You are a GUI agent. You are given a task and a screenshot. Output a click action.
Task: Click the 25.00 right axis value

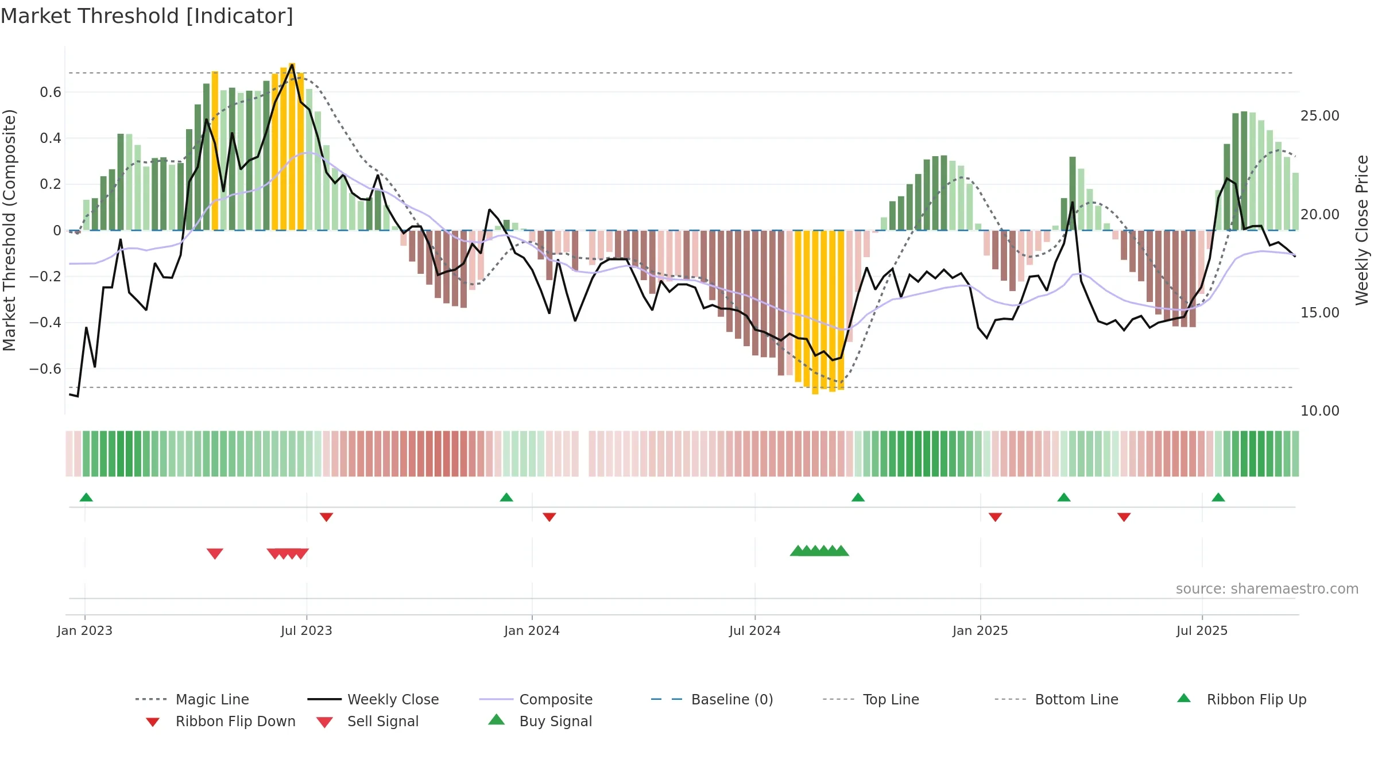[1320, 116]
